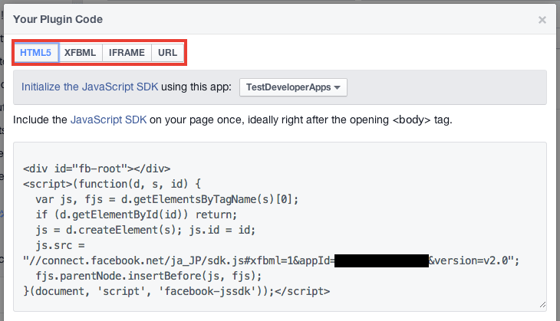Close the Your Plugin Code dialog
Viewport: 560px width, 321px height.
click(542, 20)
